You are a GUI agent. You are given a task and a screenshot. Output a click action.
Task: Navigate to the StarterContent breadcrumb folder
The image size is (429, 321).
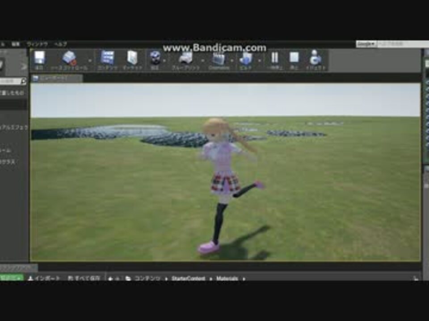188,278
